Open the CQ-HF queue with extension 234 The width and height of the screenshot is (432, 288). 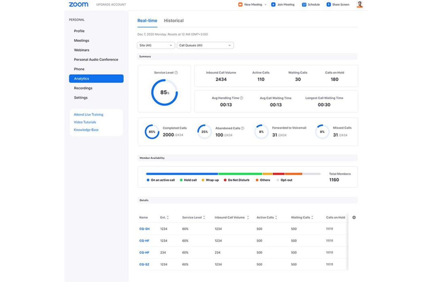click(x=144, y=253)
